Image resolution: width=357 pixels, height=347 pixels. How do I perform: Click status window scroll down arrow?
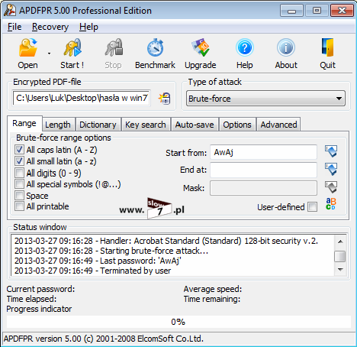click(340, 270)
